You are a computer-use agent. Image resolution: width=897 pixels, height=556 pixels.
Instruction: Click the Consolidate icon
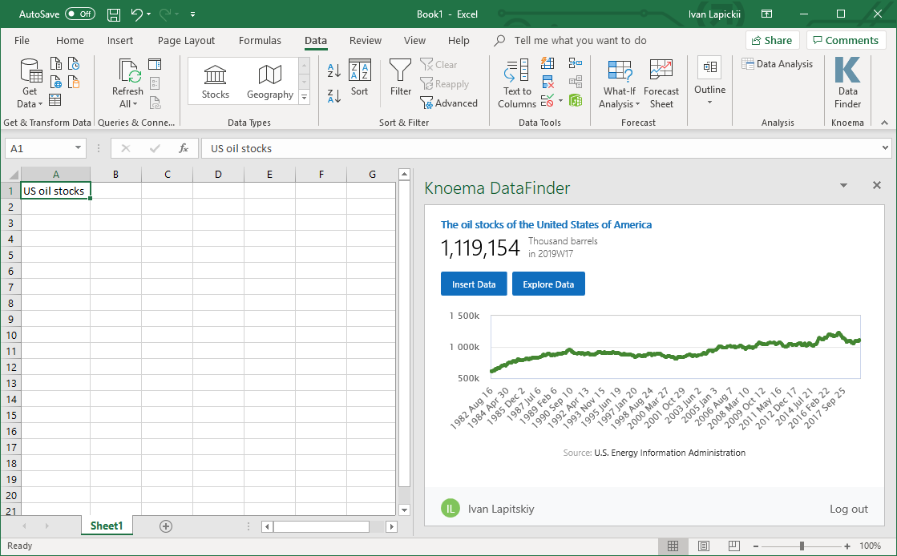click(x=576, y=63)
